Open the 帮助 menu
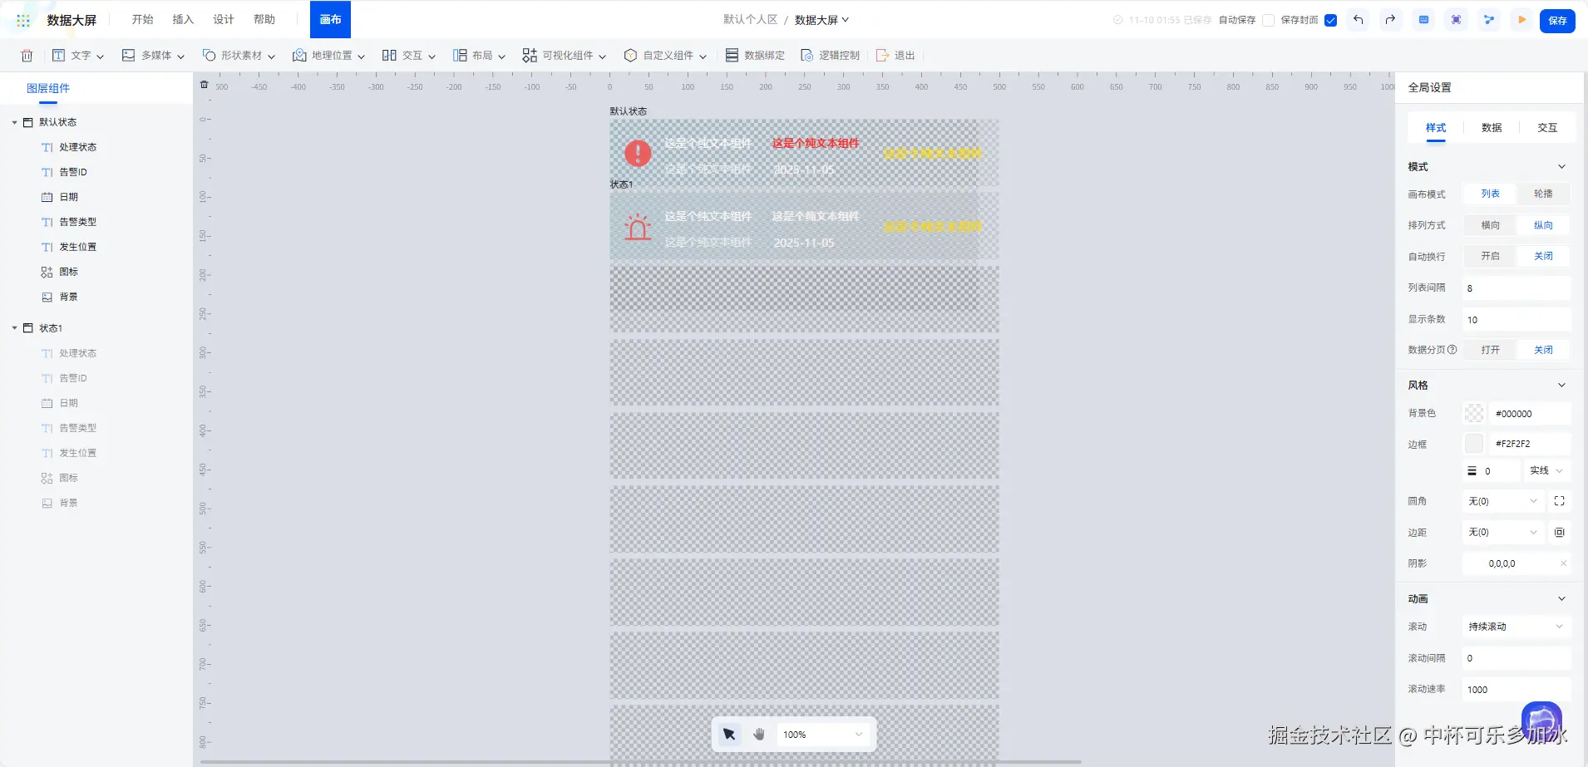 [x=264, y=20]
